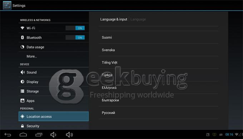The width and height of the screenshot is (243, 139).
Task: Click the Location access target icon
Action: coord(22,116)
